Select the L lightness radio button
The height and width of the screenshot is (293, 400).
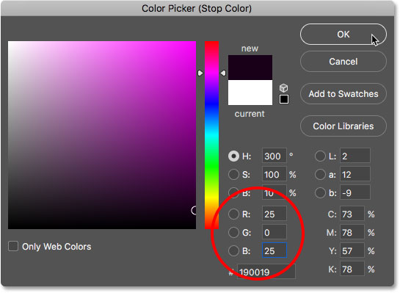click(x=320, y=156)
